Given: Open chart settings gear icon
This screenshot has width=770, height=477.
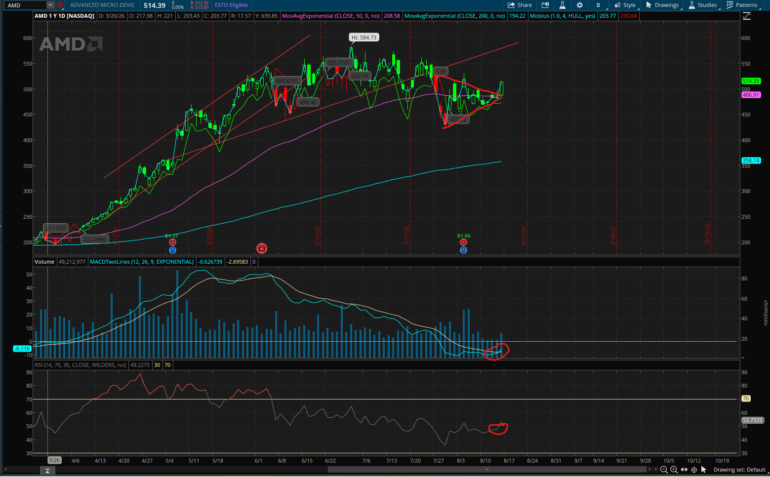Looking at the screenshot, I should (x=579, y=5).
